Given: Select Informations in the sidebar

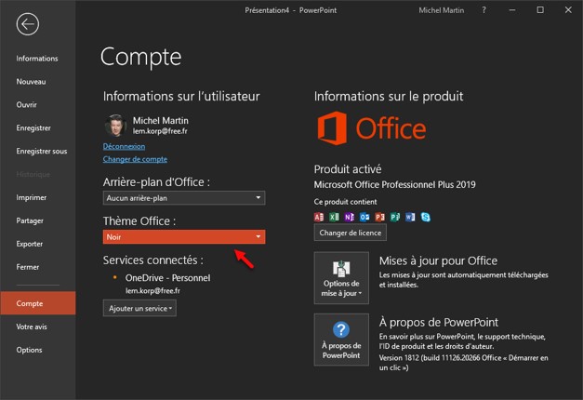Looking at the screenshot, I should [x=37, y=59].
